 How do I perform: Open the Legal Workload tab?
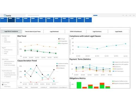click(54, 32)
